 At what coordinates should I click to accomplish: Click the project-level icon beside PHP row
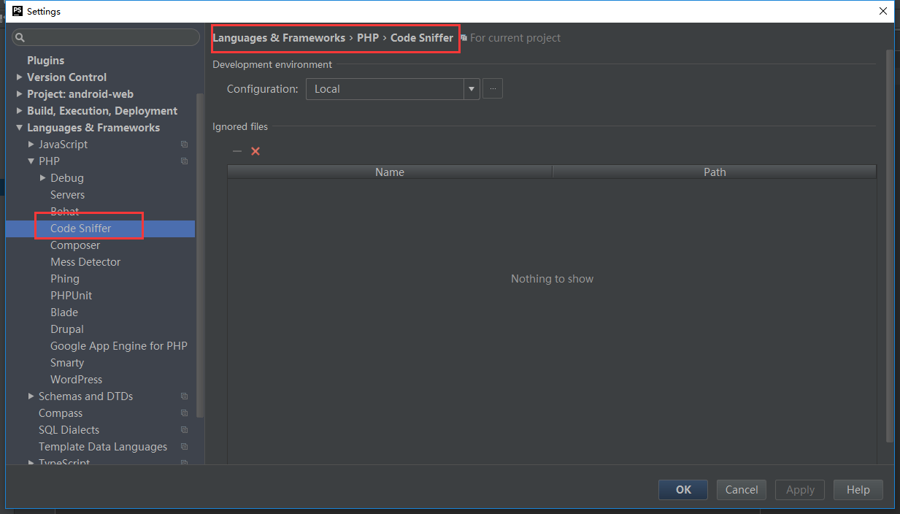(x=184, y=161)
